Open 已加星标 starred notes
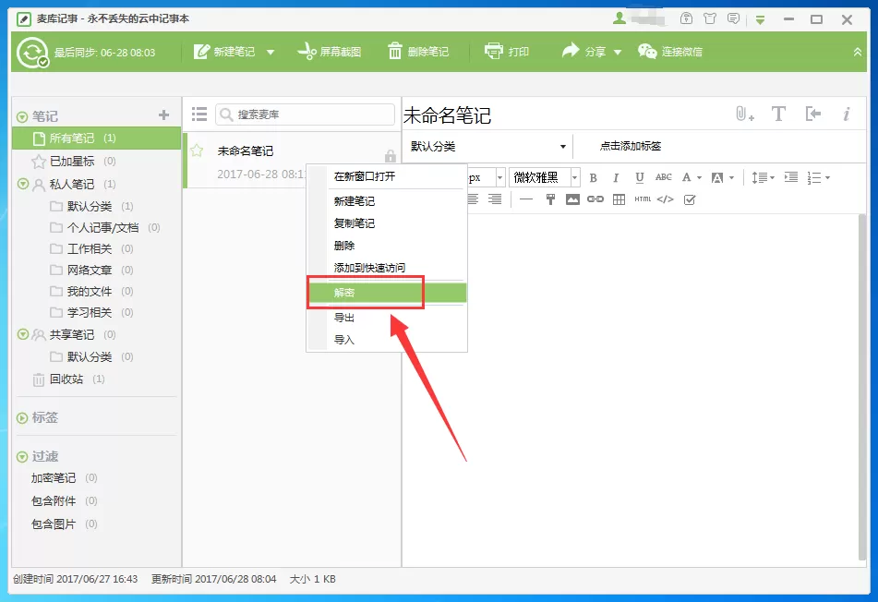 (73, 162)
